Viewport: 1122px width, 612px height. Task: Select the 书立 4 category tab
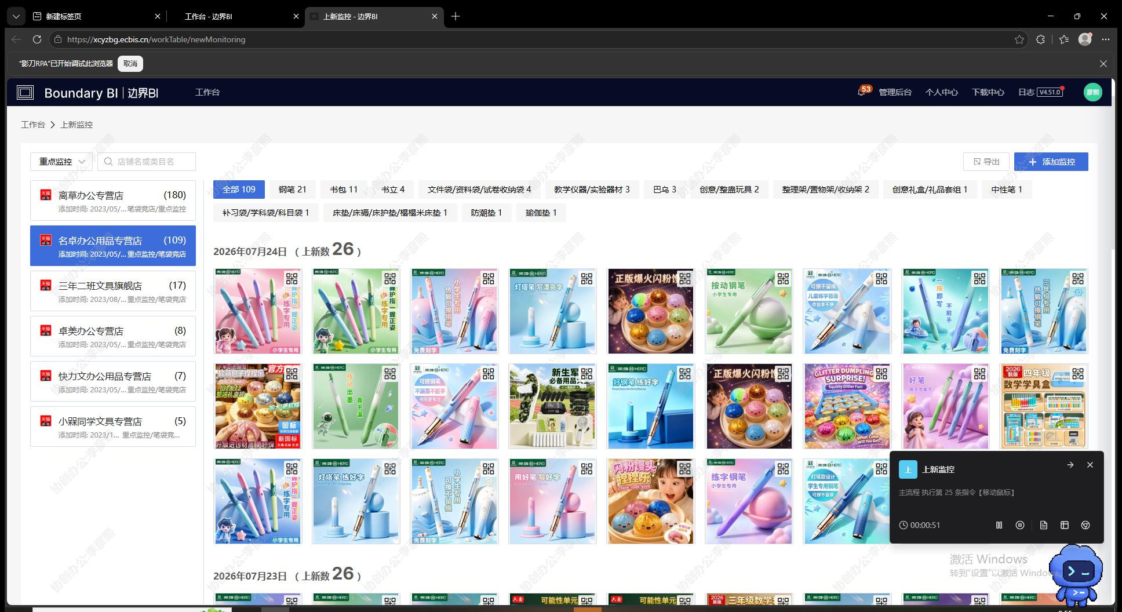(x=393, y=190)
